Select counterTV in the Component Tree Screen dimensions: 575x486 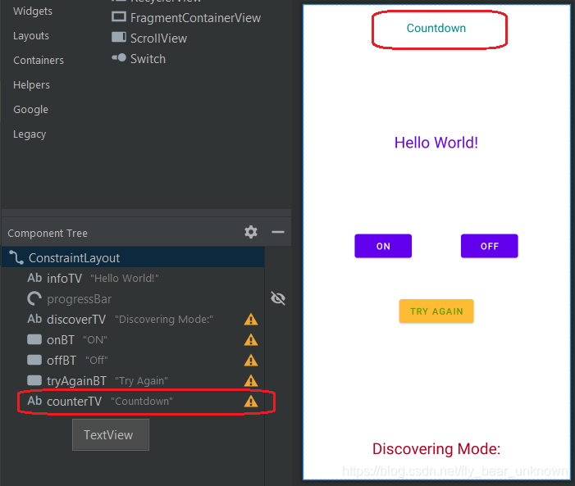pyautogui.click(x=133, y=402)
